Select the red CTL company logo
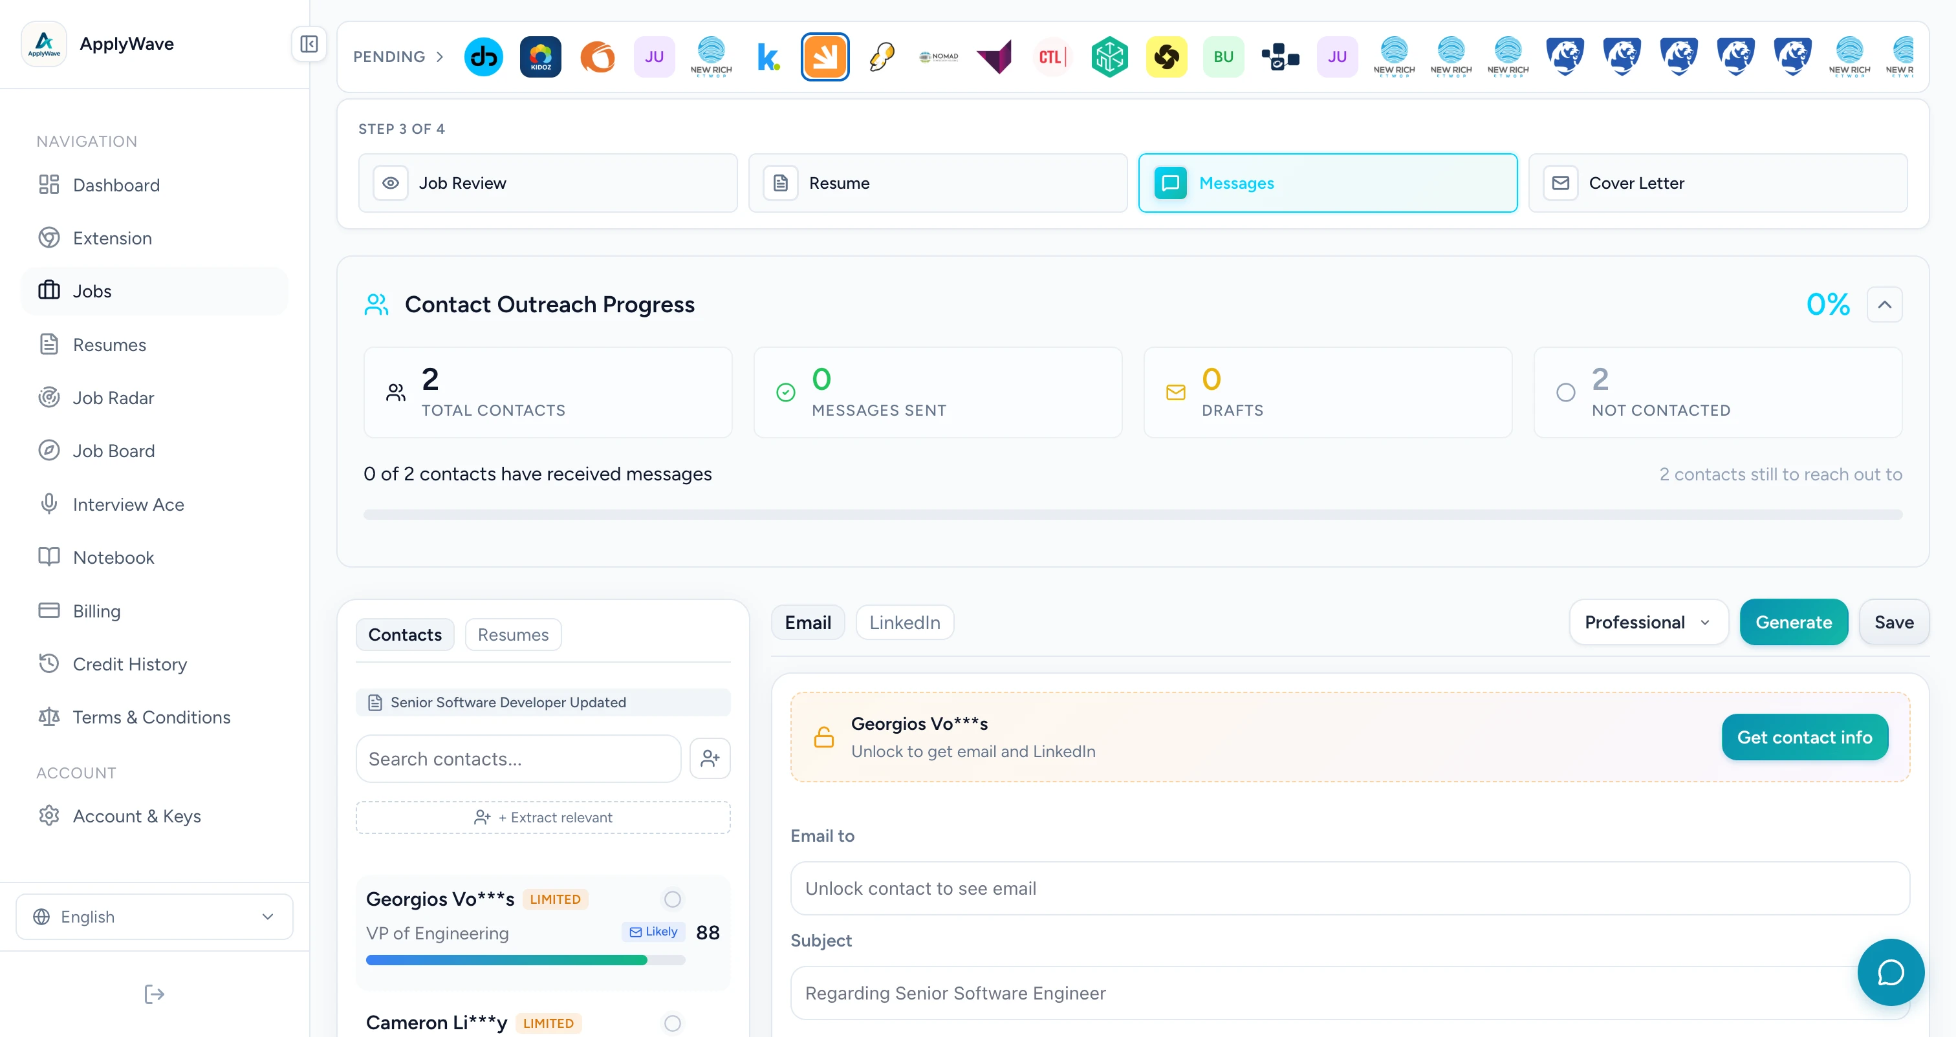1956x1037 pixels. (x=1052, y=57)
